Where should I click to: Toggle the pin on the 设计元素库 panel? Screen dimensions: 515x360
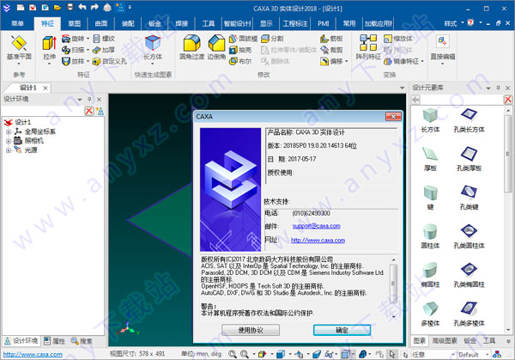(x=498, y=88)
